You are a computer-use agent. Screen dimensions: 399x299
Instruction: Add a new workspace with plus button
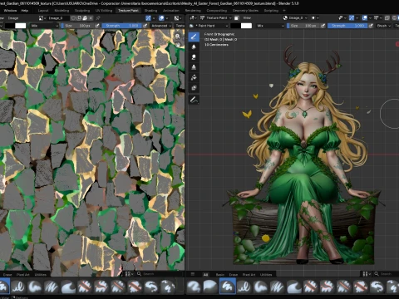click(x=284, y=11)
